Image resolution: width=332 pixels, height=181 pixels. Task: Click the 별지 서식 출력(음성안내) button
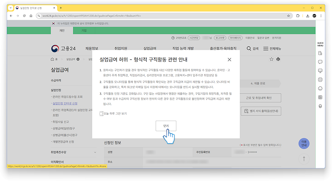(261, 111)
